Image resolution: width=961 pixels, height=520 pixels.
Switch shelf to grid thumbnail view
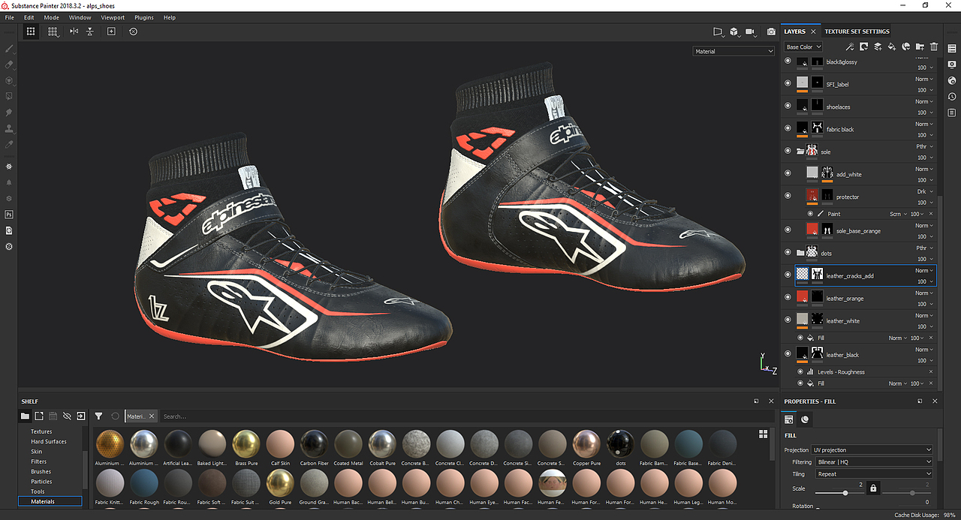[x=764, y=434]
